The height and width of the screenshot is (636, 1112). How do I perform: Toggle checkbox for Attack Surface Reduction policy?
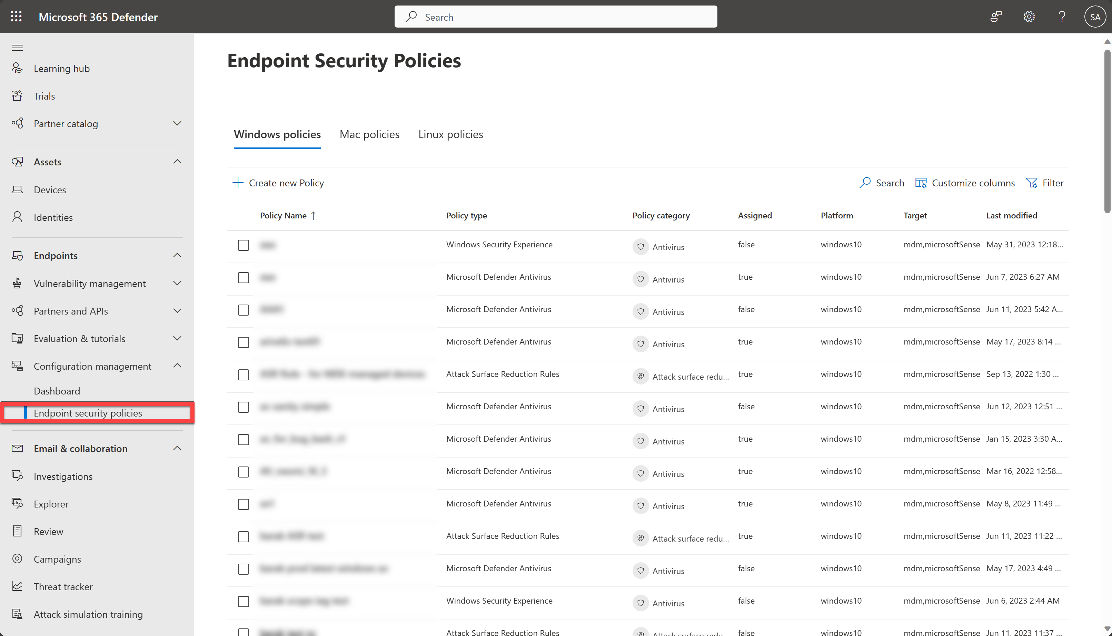click(243, 375)
